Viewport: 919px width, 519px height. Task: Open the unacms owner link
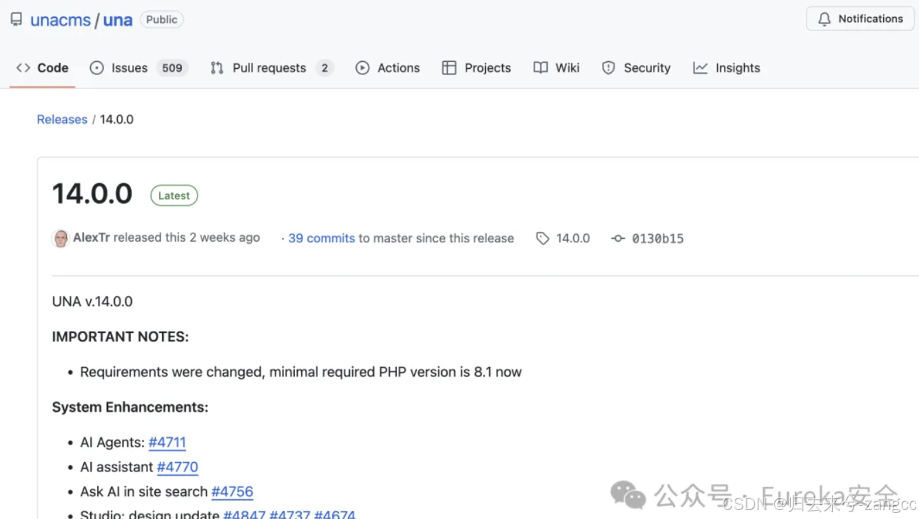tap(61, 20)
